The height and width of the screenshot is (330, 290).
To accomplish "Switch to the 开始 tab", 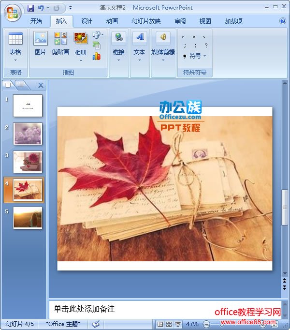I will click(x=36, y=21).
